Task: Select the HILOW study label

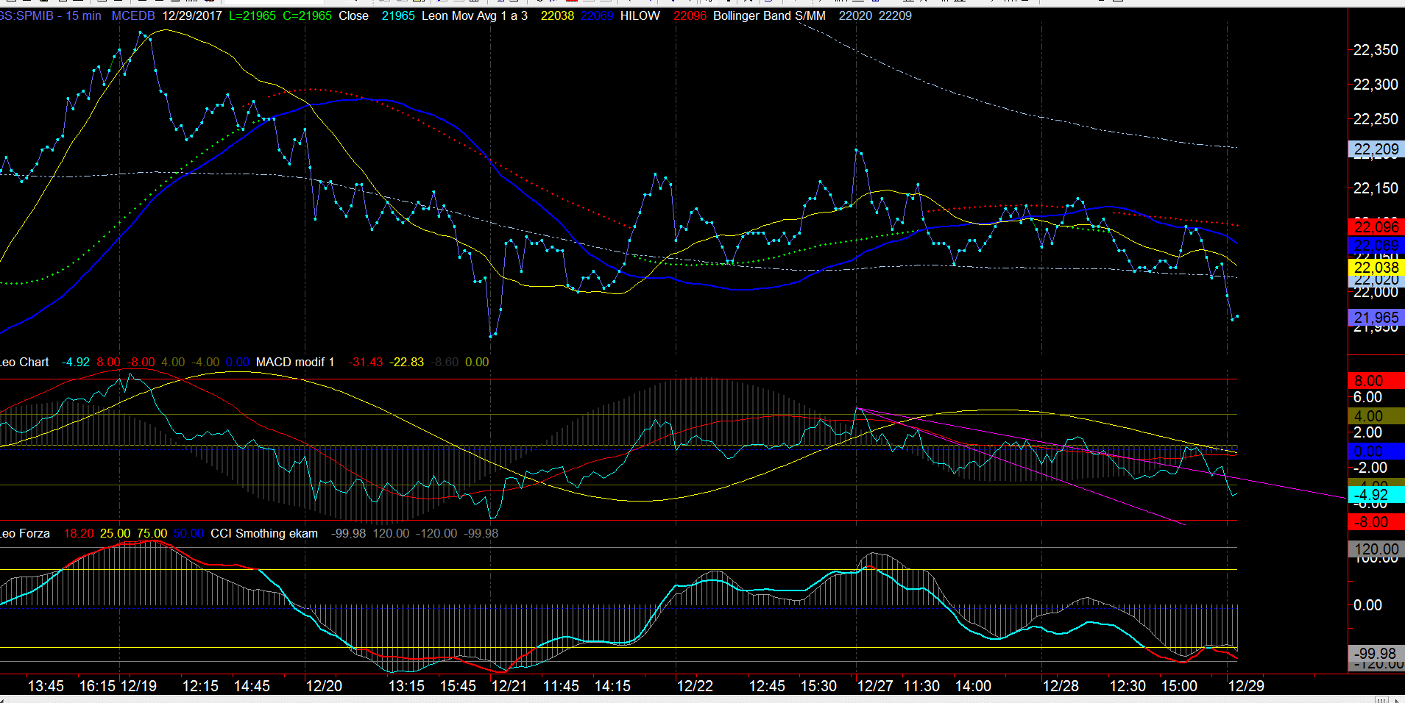Action: click(x=640, y=15)
